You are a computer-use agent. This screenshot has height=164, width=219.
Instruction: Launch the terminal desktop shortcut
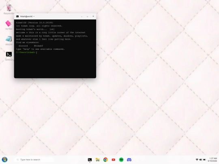tap(9, 55)
